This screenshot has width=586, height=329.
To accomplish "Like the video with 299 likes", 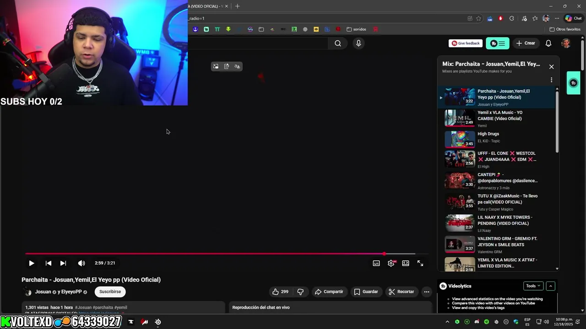I will click(x=280, y=292).
